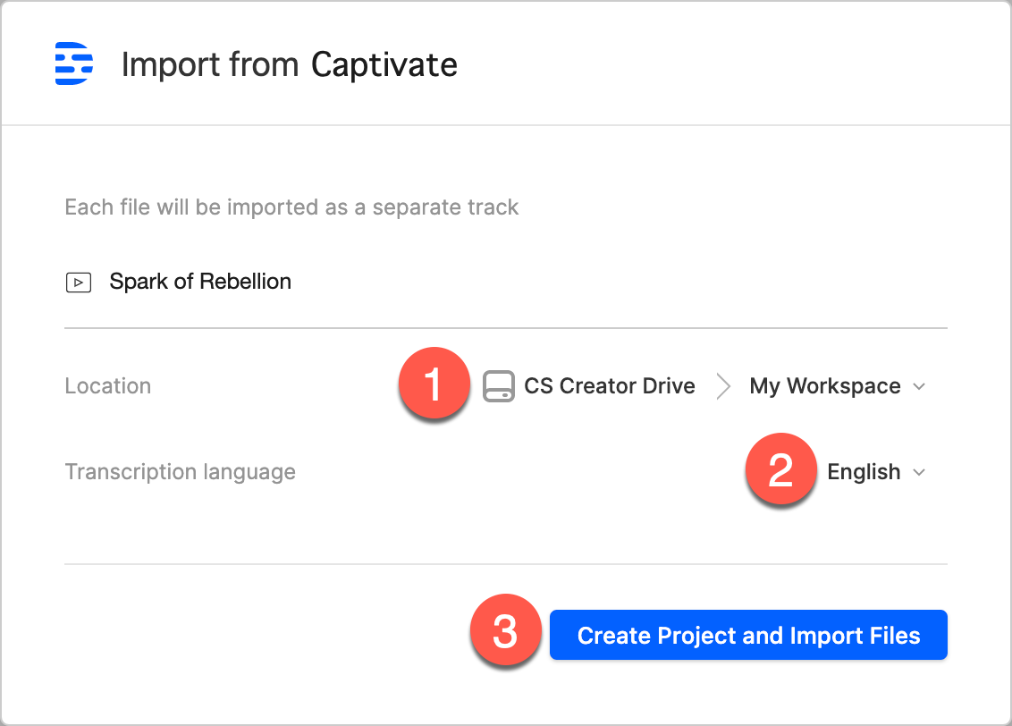Click the 'Each file will be imported' note
The width and height of the screenshot is (1012, 726).
coord(291,207)
